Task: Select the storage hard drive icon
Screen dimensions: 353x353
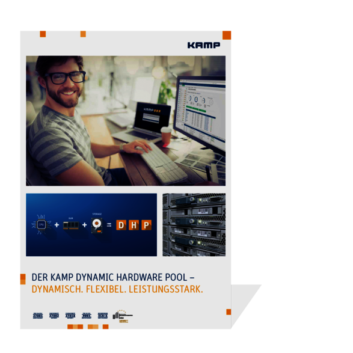Action: tap(97, 225)
